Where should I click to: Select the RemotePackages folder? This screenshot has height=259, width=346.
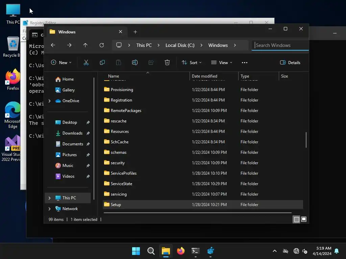click(x=203, y=111)
